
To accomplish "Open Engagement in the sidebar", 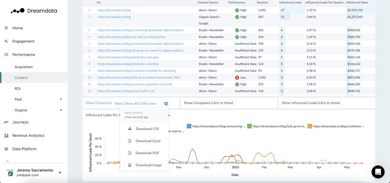I will pyautogui.click(x=23, y=41).
